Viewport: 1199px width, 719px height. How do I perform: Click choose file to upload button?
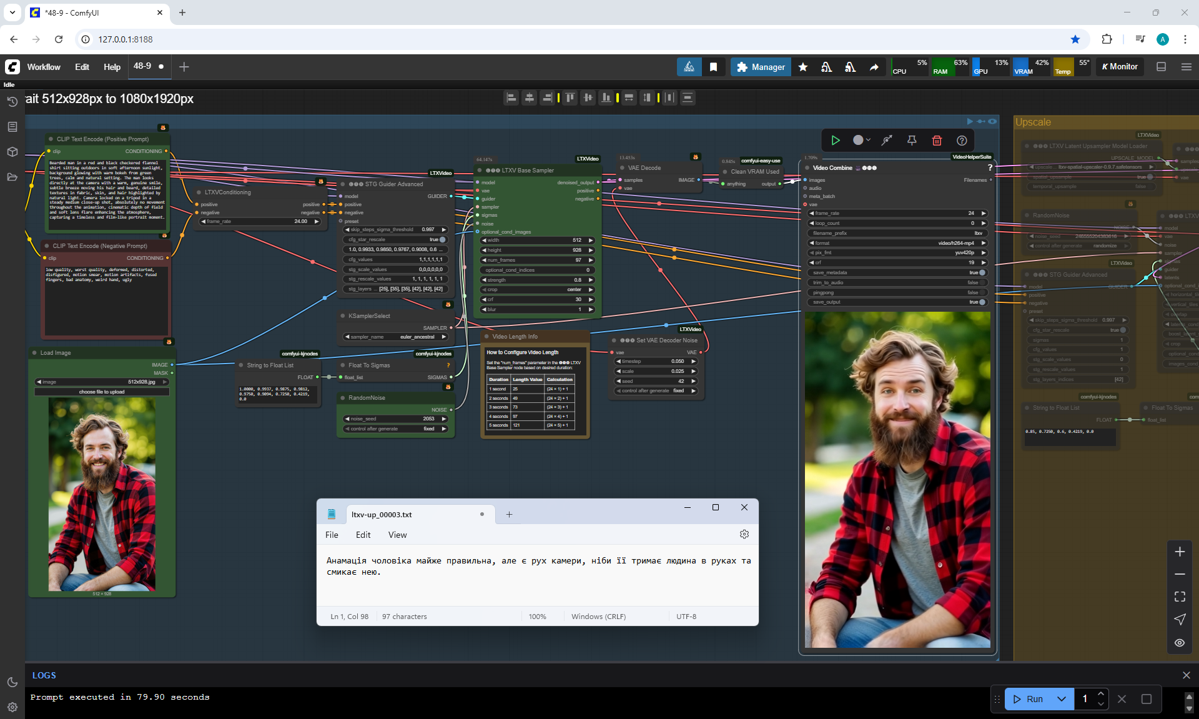coord(102,392)
